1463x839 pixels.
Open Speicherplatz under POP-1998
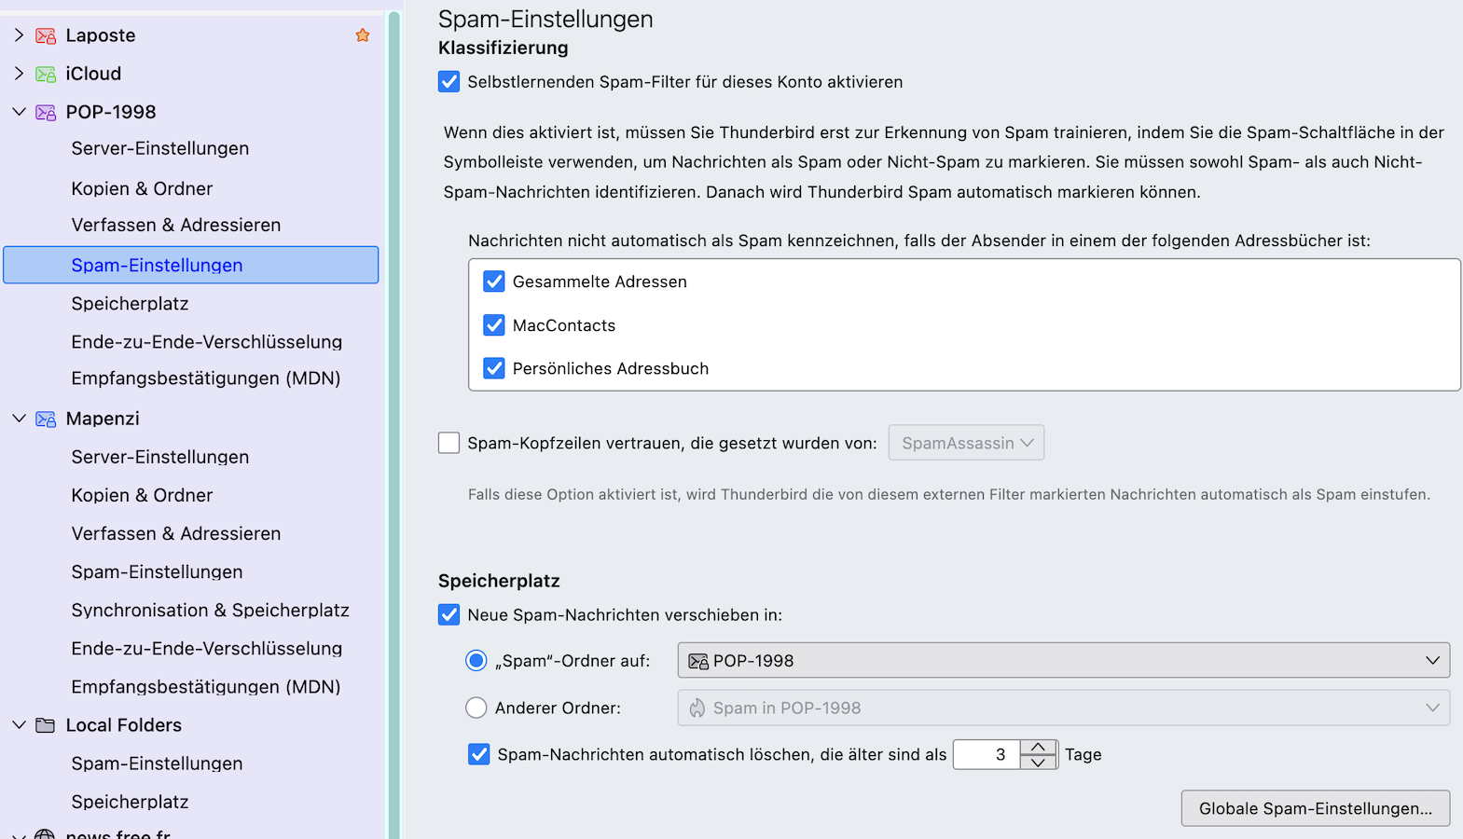[x=130, y=304]
